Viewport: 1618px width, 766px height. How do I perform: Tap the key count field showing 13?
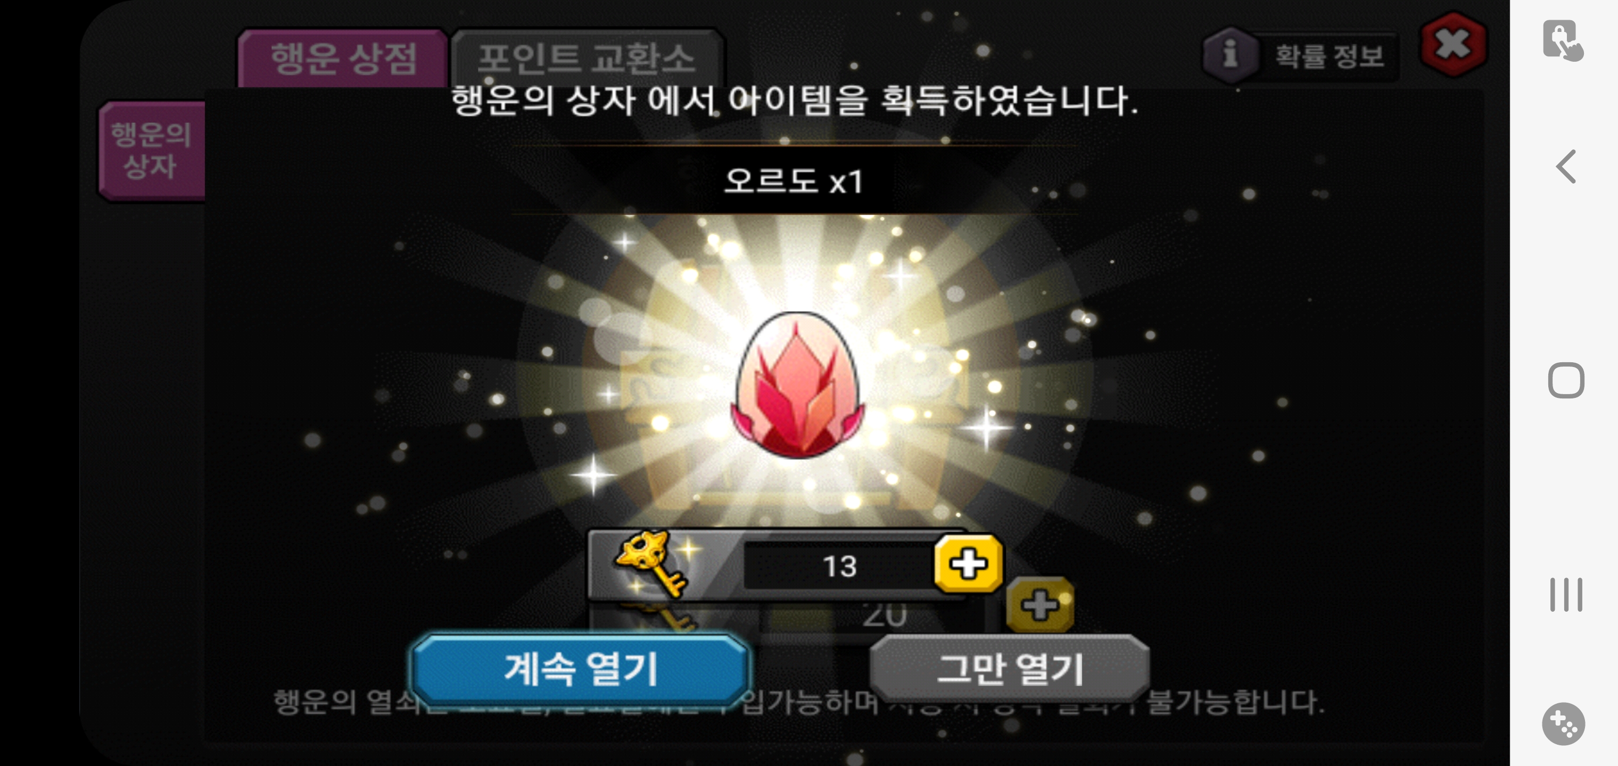(x=839, y=567)
